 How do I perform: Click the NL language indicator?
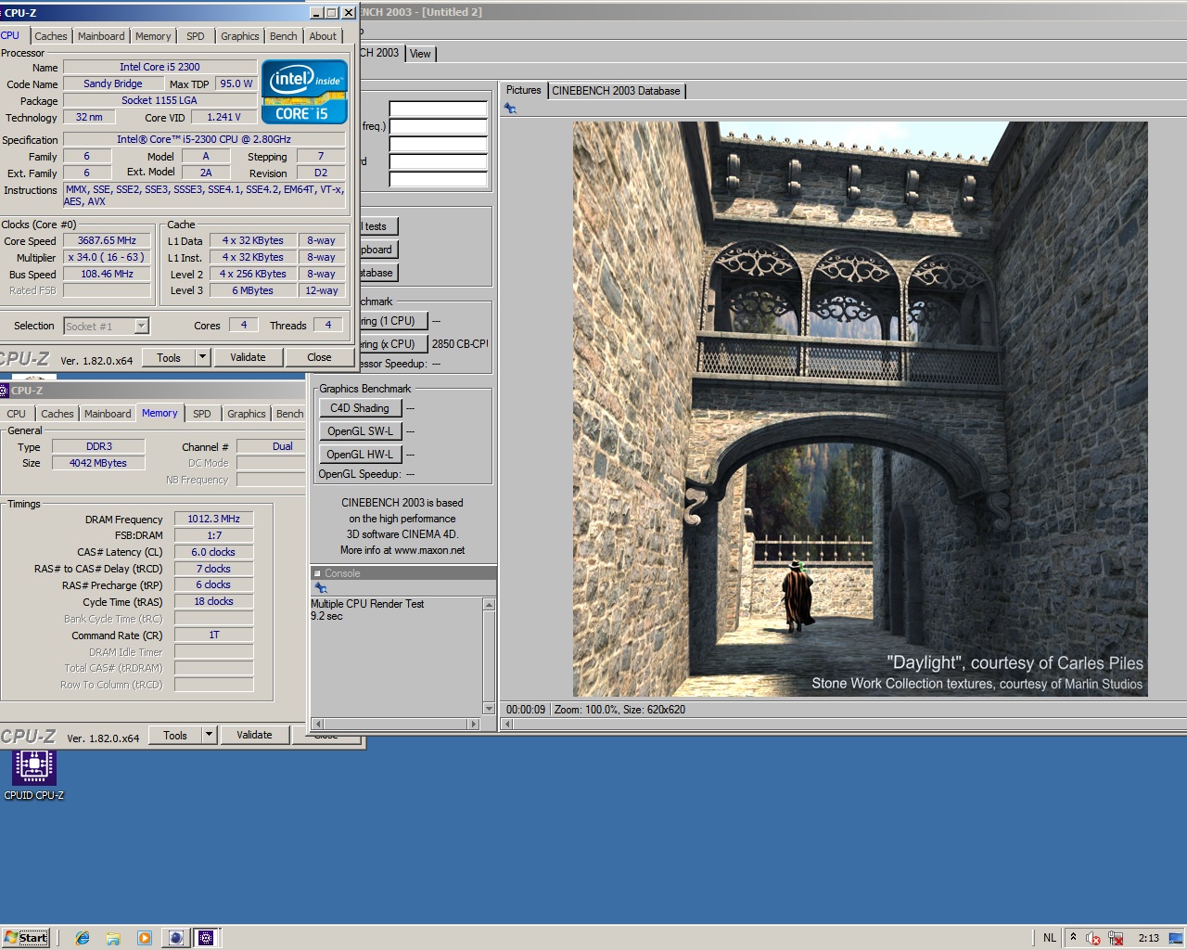[x=1050, y=938]
